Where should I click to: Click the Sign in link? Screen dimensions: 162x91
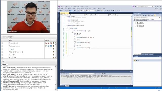click(x=156, y=9)
